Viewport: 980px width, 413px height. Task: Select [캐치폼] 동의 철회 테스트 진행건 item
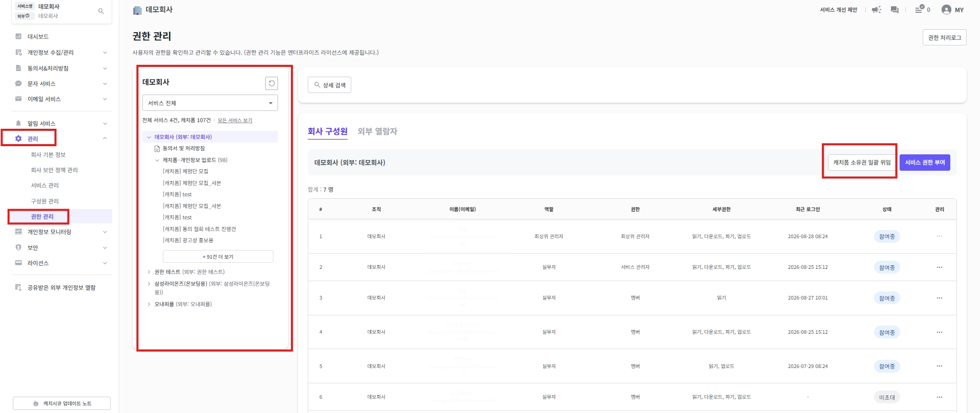point(199,229)
